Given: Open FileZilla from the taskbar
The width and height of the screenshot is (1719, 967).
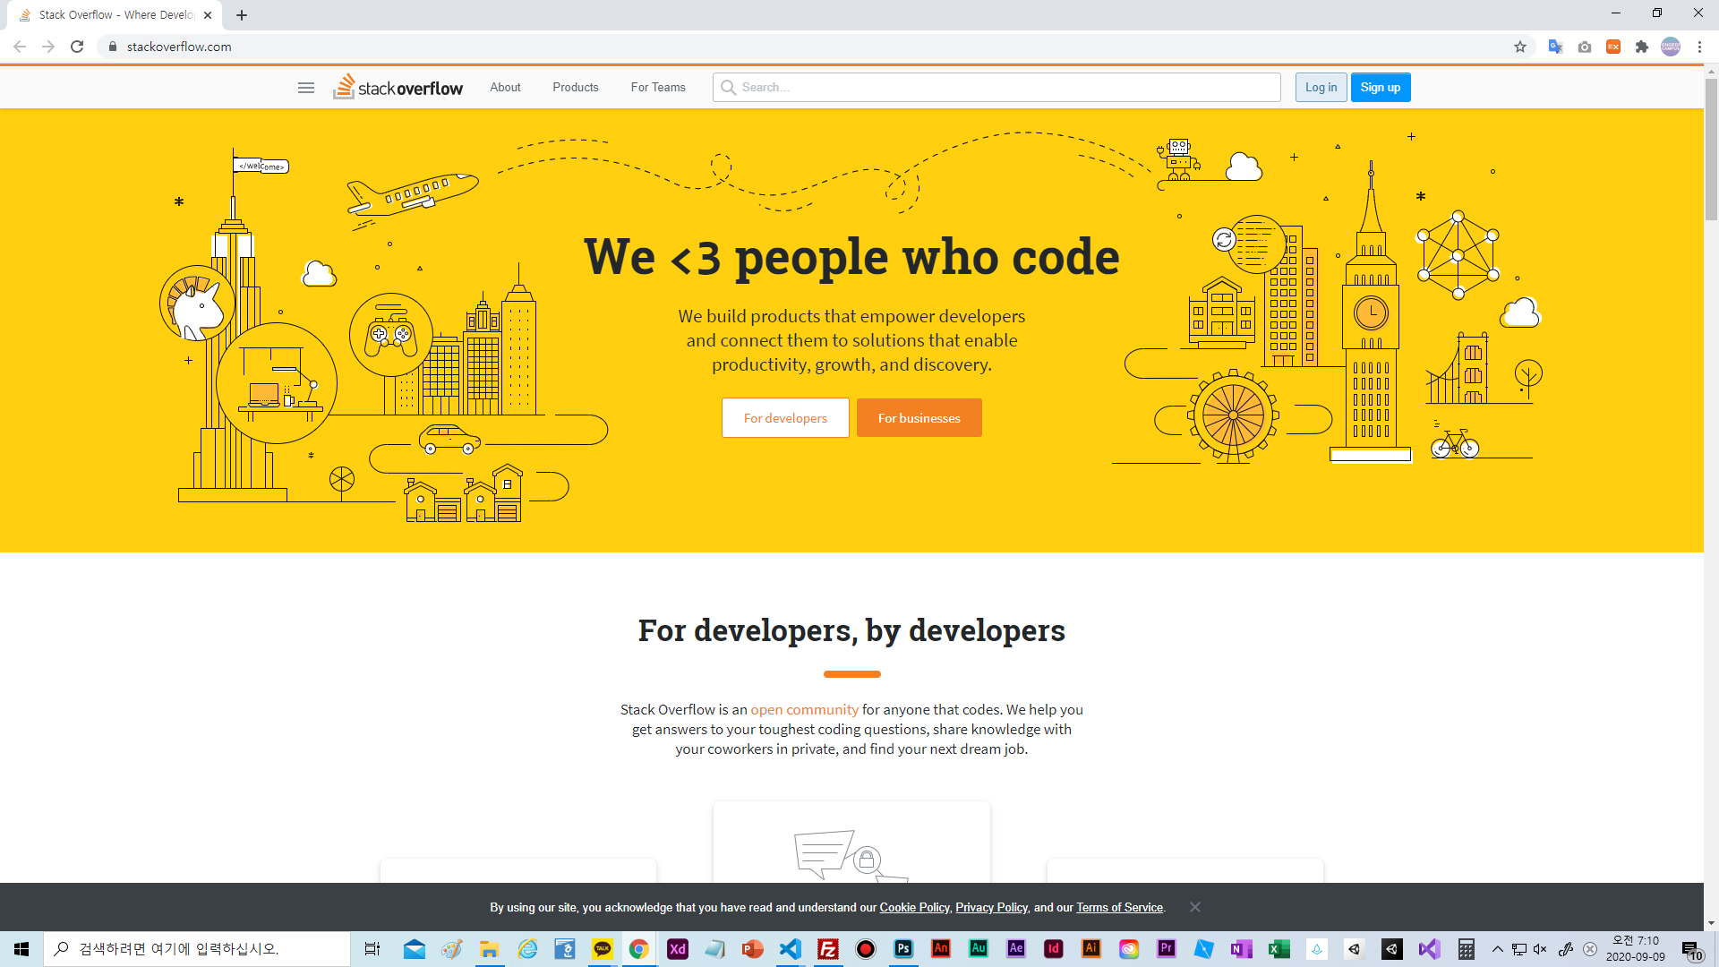Looking at the screenshot, I should pos(828,949).
